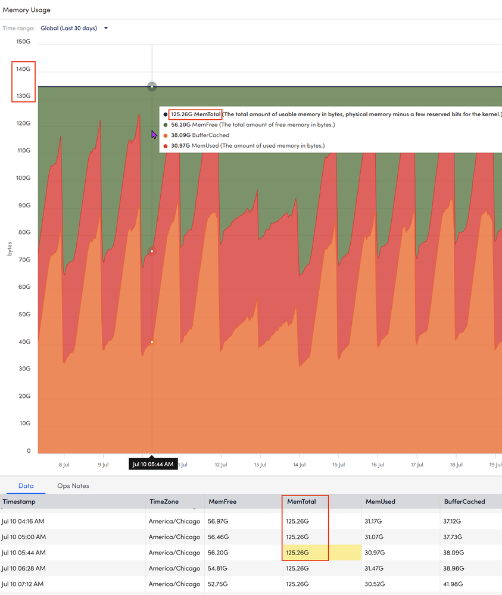
Task: Click the Jul 10 07:12 AM row timestamp
Action: [x=23, y=584]
